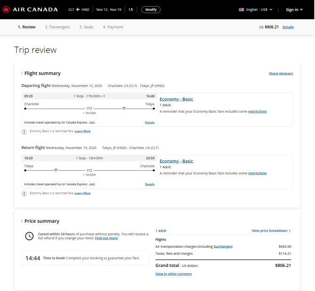Go to the 3. Seats step
The image size is (315, 291).
pos(86,27)
